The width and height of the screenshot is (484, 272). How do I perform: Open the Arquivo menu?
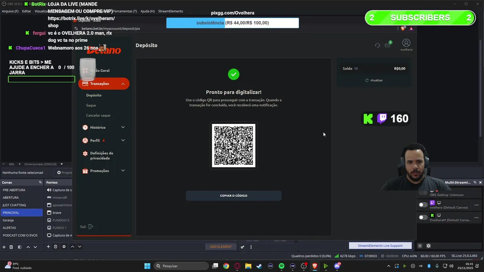tap(10, 11)
